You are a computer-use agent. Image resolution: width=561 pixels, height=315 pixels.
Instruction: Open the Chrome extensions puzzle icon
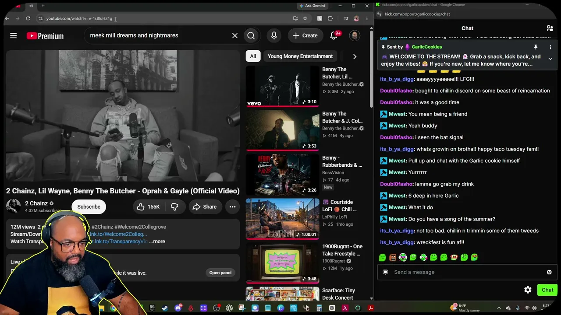coord(330,18)
